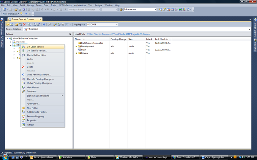Click View History in the context menu

pos(33,88)
